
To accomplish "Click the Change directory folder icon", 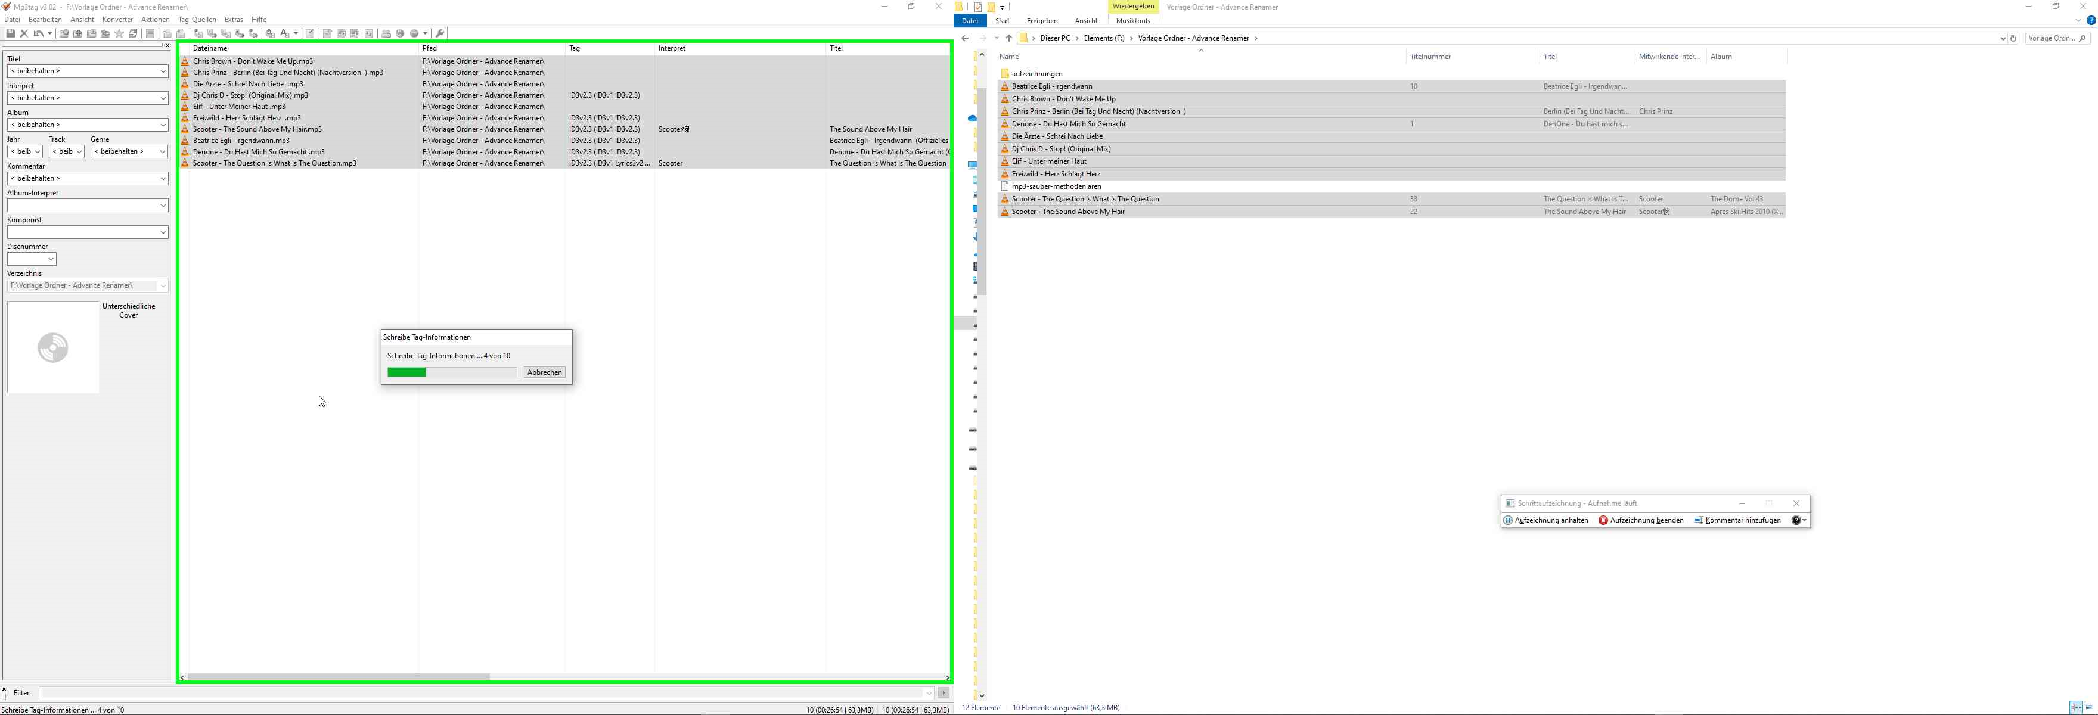I will tap(64, 33).
